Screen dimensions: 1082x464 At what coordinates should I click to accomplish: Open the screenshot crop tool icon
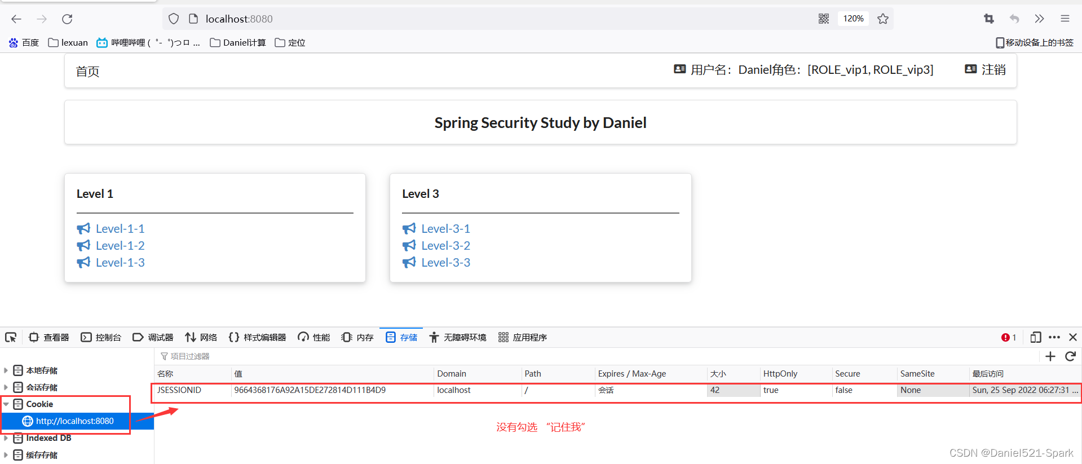(989, 19)
